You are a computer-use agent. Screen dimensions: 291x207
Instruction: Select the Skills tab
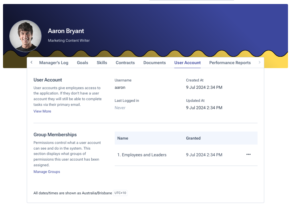pos(102,63)
